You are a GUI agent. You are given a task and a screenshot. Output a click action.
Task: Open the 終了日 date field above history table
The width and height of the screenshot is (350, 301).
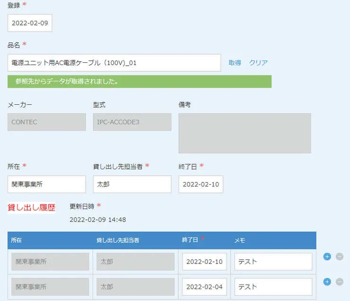[x=201, y=184]
